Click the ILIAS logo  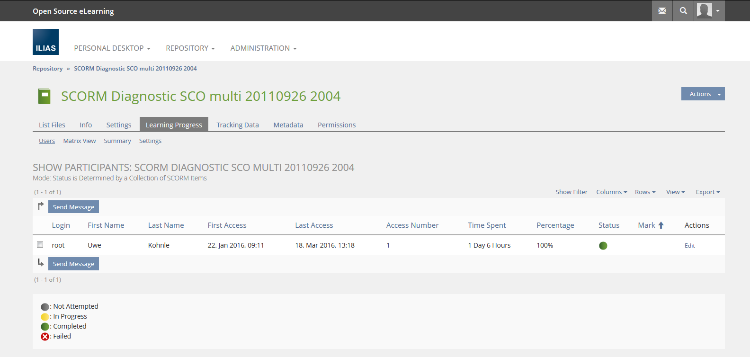[x=45, y=42]
